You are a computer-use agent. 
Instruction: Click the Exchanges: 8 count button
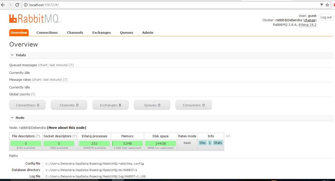[x=111, y=105]
